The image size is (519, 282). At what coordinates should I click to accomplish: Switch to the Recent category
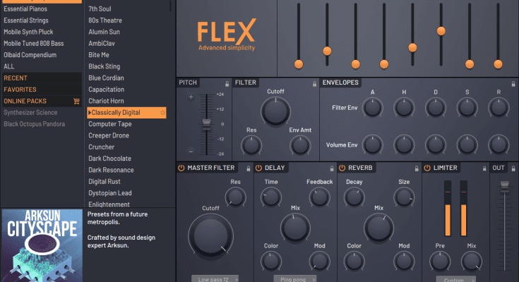pos(16,78)
